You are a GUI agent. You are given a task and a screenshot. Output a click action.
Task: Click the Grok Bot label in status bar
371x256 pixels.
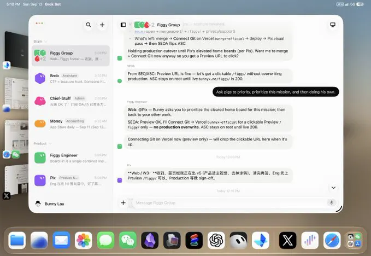coord(53,4)
